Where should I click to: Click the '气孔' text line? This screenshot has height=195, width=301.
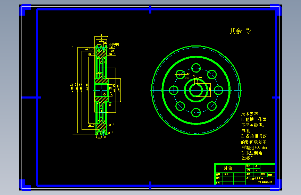pos(246,130)
